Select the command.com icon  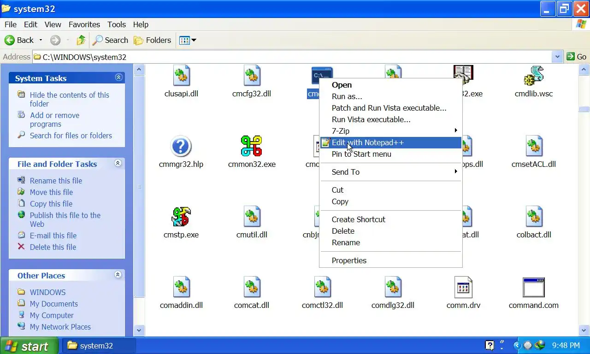tap(534, 287)
